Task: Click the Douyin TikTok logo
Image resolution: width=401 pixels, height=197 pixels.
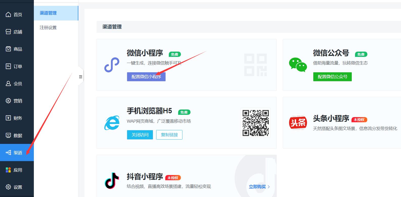Action: [x=112, y=181]
